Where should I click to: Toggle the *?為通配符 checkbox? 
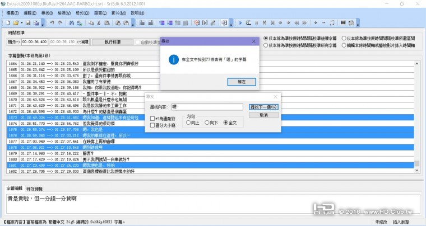click(x=152, y=119)
